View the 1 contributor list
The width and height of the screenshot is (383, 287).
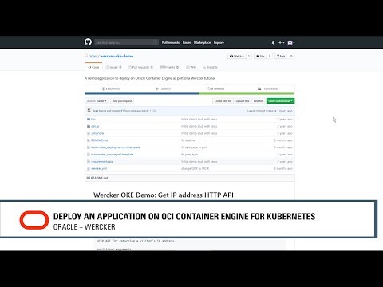[x=268, y=88]
